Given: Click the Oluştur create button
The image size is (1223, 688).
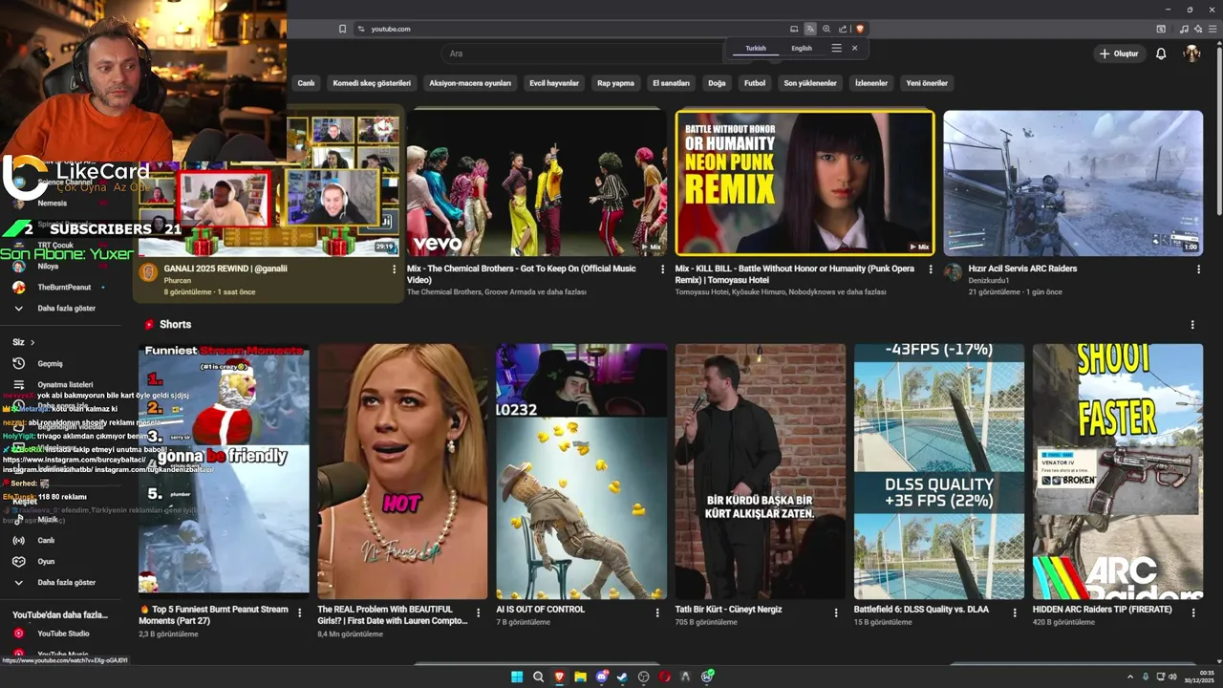Looking at the screenshot, I should 1118,54.
